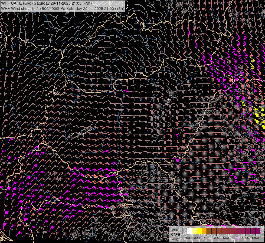Select the 500 value label in legend

207,238
